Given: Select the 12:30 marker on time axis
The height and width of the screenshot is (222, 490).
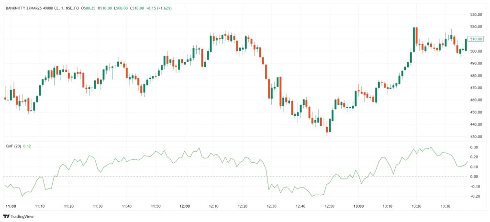Looking at the screenshot, I should pyautogui.click(x=272, y=206).
